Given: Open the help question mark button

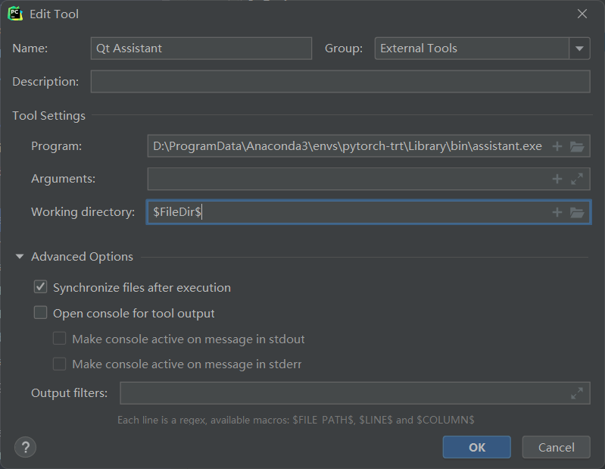Looking at the screenshot, I should pyautogui.click(x=25, y=447).
